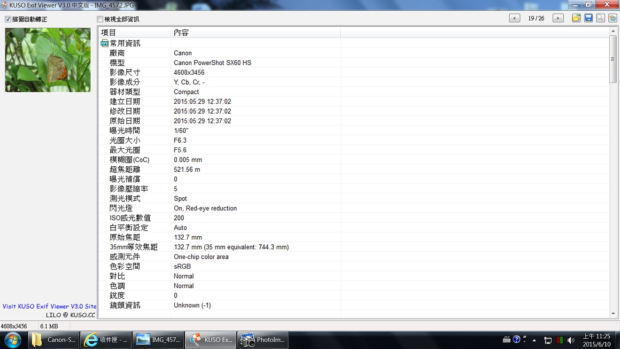Viewport: 620px width, 349px height.
Task: Click the 35 mm equivalent: 744.3 mm value
Action: coord(231,247)
